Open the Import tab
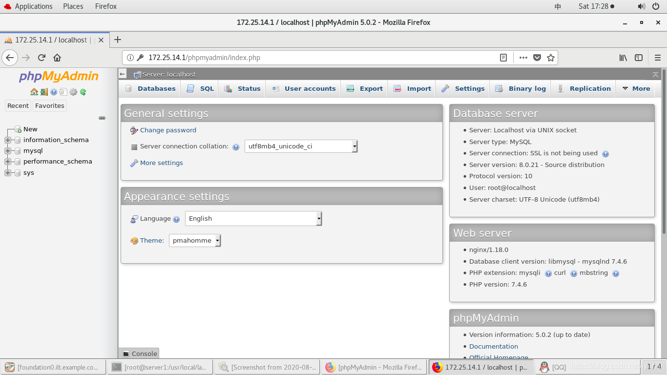 point(412,89)
